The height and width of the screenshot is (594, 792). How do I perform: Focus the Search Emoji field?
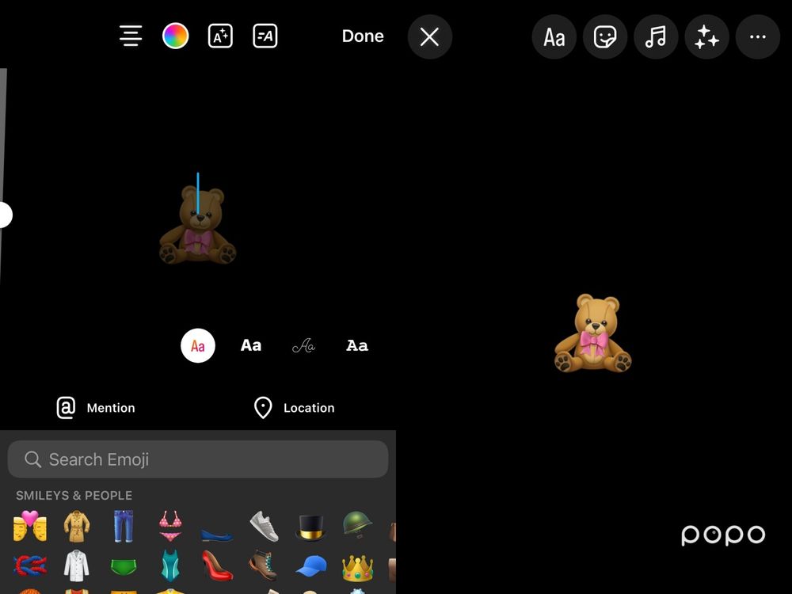coord(198,459)
